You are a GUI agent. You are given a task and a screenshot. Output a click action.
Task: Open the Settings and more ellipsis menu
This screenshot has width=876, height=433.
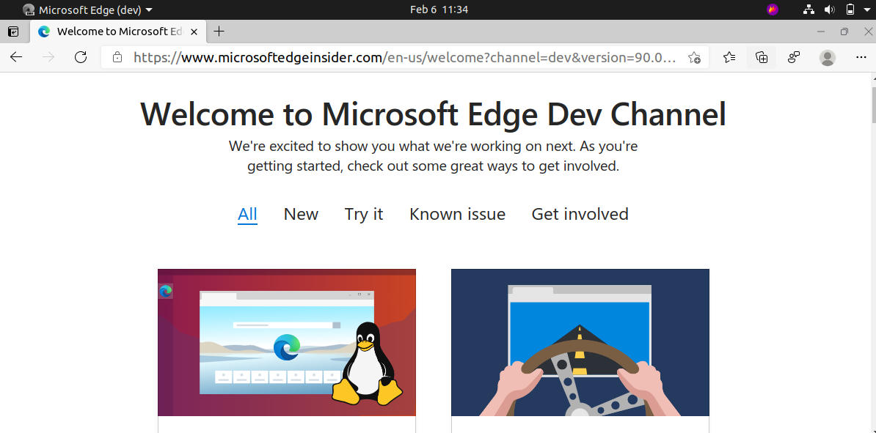pos(861,57)
